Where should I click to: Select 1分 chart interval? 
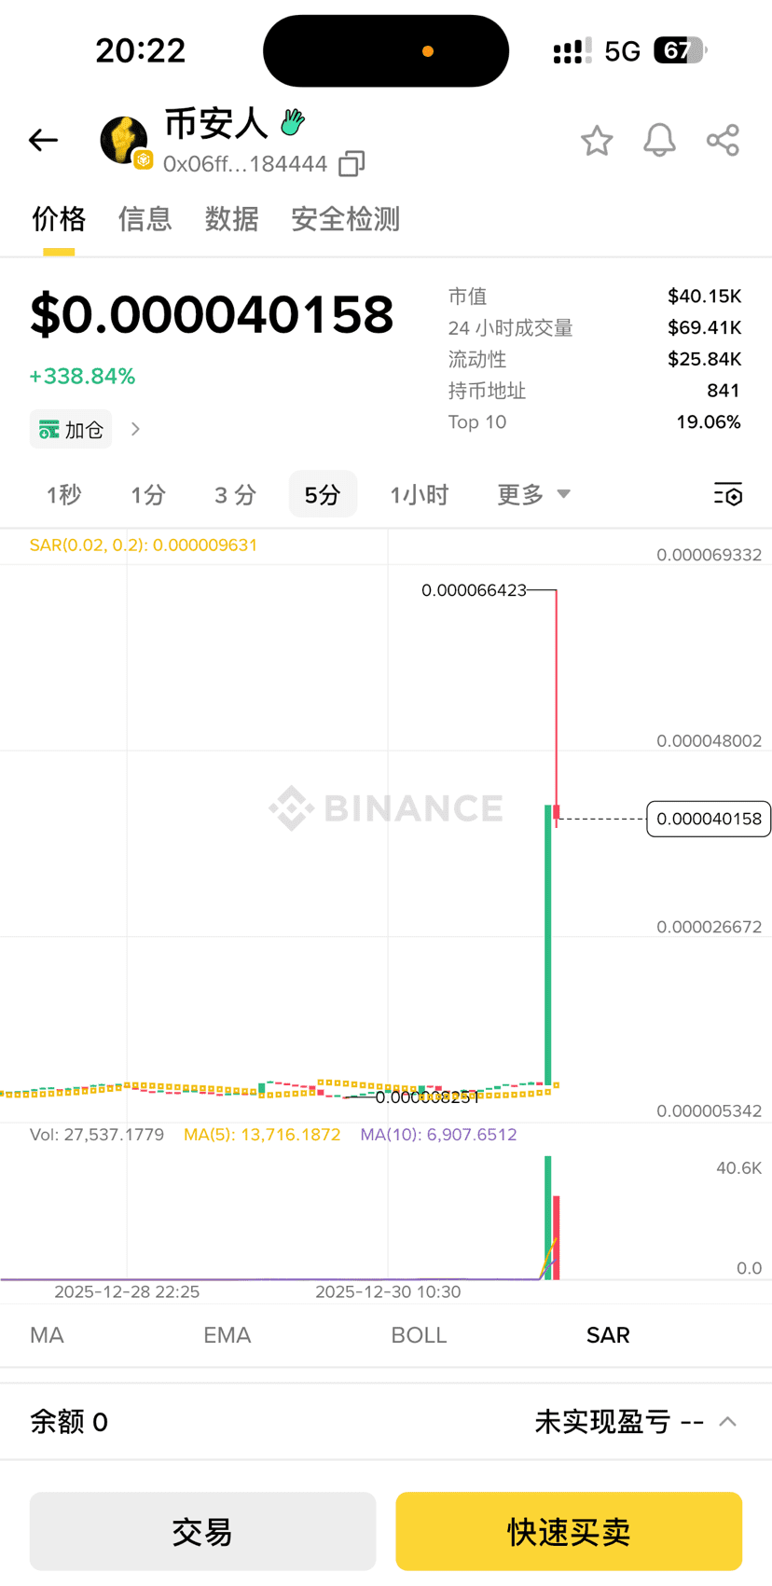pyautogui.click(x=147, y=494)
